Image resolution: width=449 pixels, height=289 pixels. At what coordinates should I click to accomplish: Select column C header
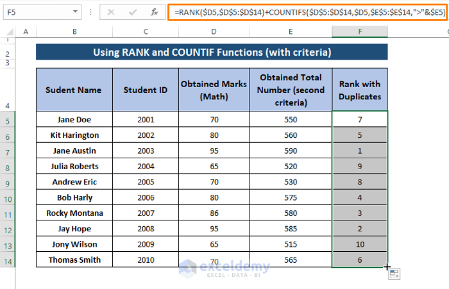tap(146, 31)
